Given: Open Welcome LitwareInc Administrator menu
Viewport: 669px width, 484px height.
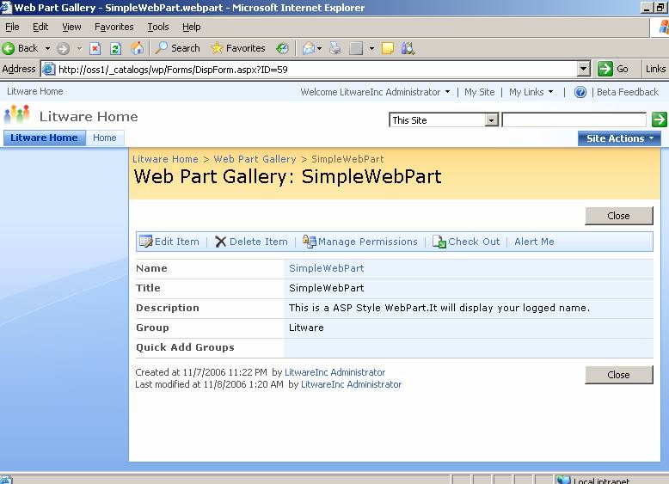Looking at the screenshot, I should click(x=375, y=92).
